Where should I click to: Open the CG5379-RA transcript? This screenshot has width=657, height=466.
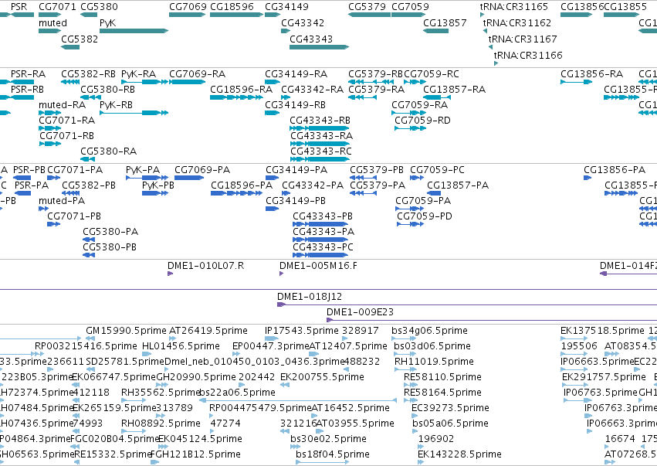coord(362,97)
